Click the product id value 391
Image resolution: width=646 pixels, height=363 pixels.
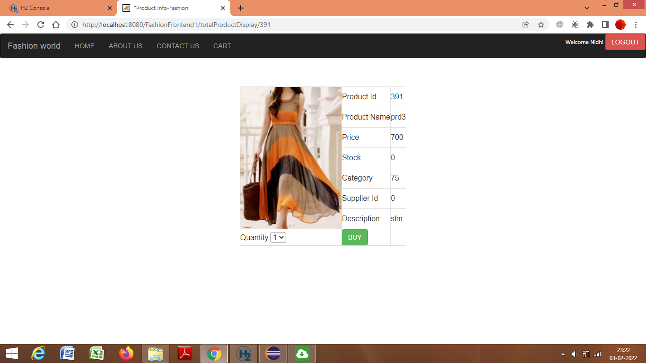[x=397, y=96]
